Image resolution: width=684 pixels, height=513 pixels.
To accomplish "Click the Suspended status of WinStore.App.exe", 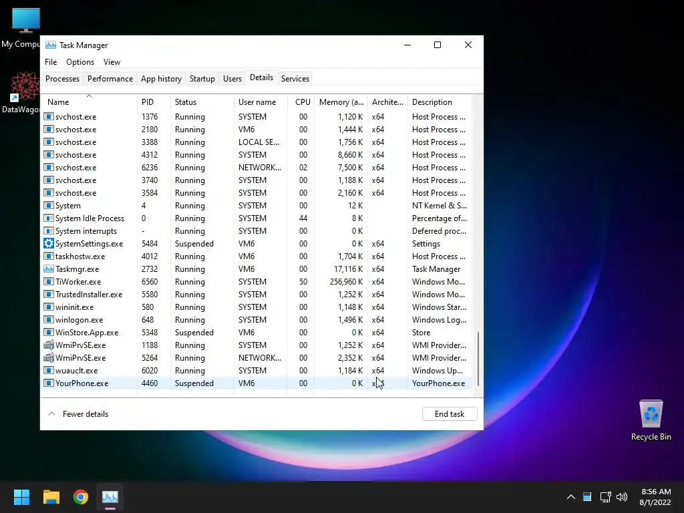I will (x=194, y=332).
